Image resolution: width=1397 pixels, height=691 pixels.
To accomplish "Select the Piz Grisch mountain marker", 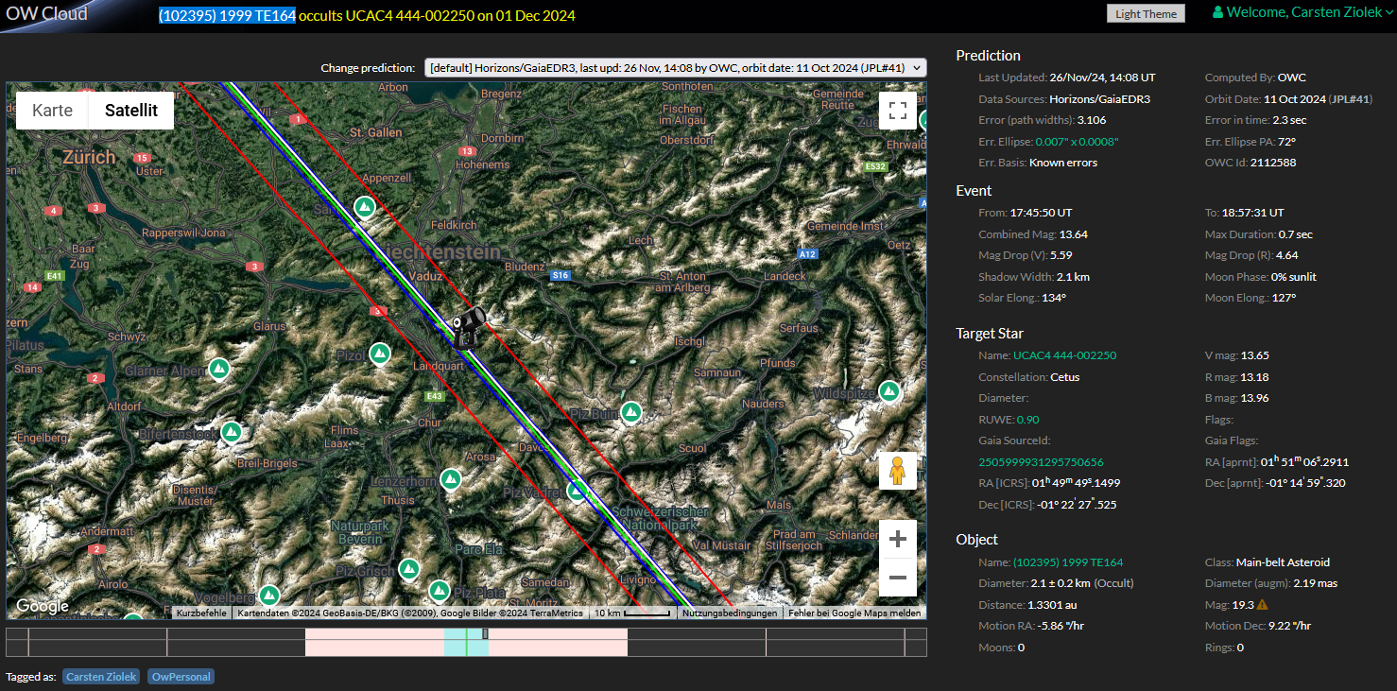I will pos(408,569).
